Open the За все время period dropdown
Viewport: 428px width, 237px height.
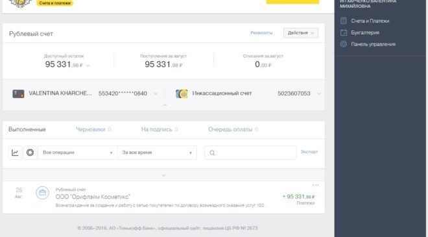[157, 153]
